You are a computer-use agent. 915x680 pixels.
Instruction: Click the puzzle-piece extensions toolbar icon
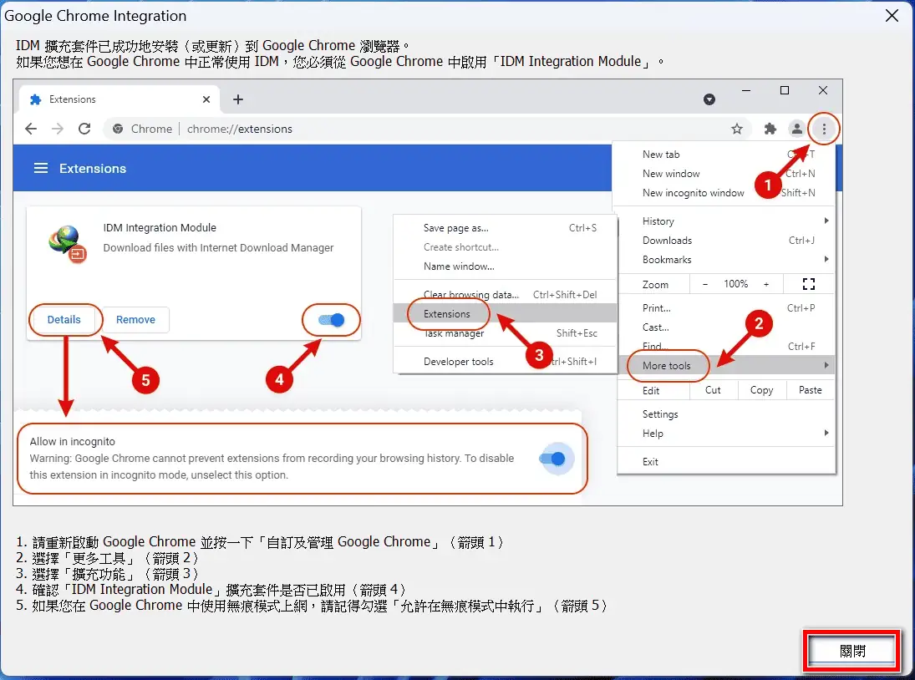770,129
